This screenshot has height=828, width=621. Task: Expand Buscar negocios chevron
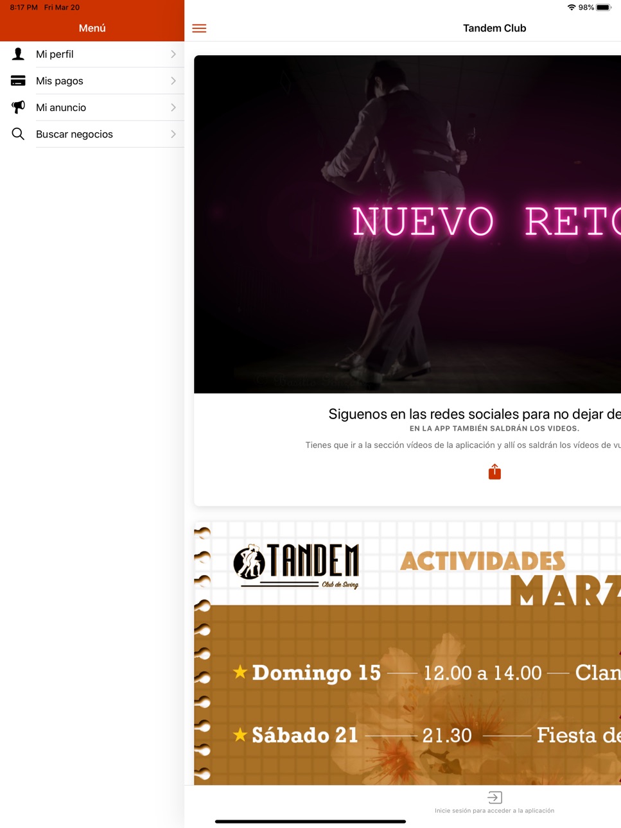click(173, 134)
